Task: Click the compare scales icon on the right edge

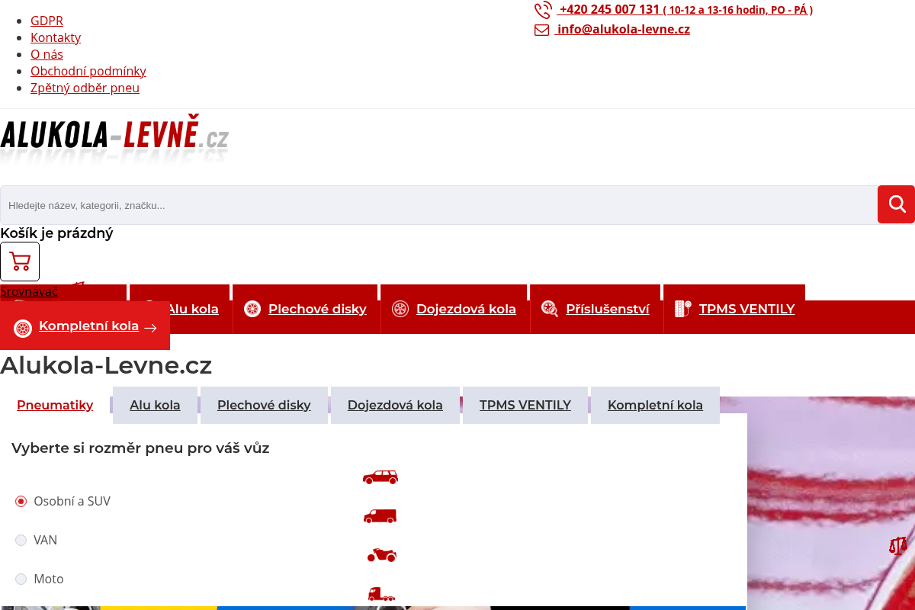Action: pyautogui.click(x=898, y=545)
